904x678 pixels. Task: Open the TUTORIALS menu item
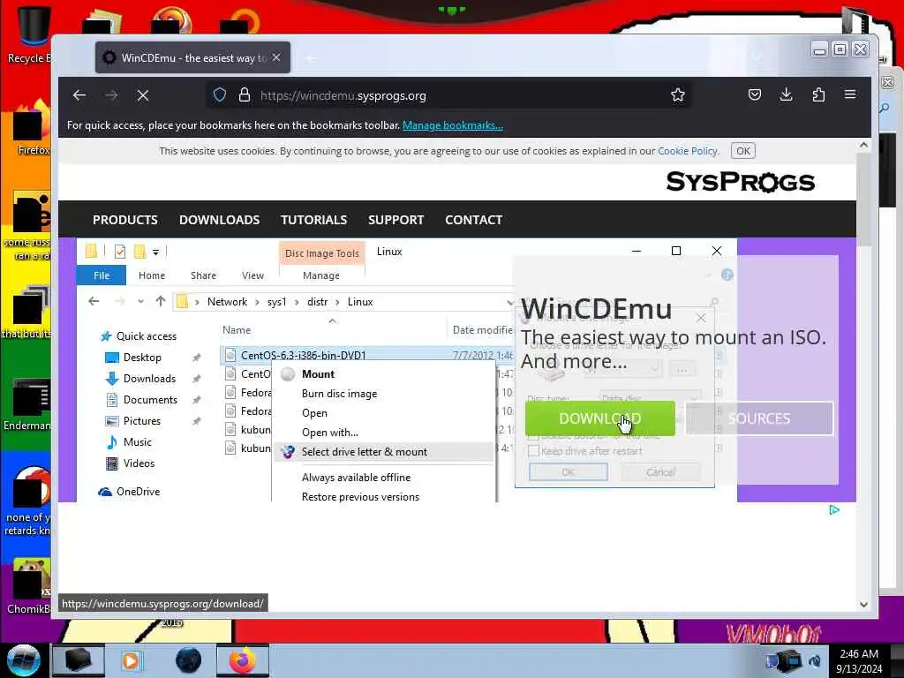pyautogui.click(x=313, y=220)
